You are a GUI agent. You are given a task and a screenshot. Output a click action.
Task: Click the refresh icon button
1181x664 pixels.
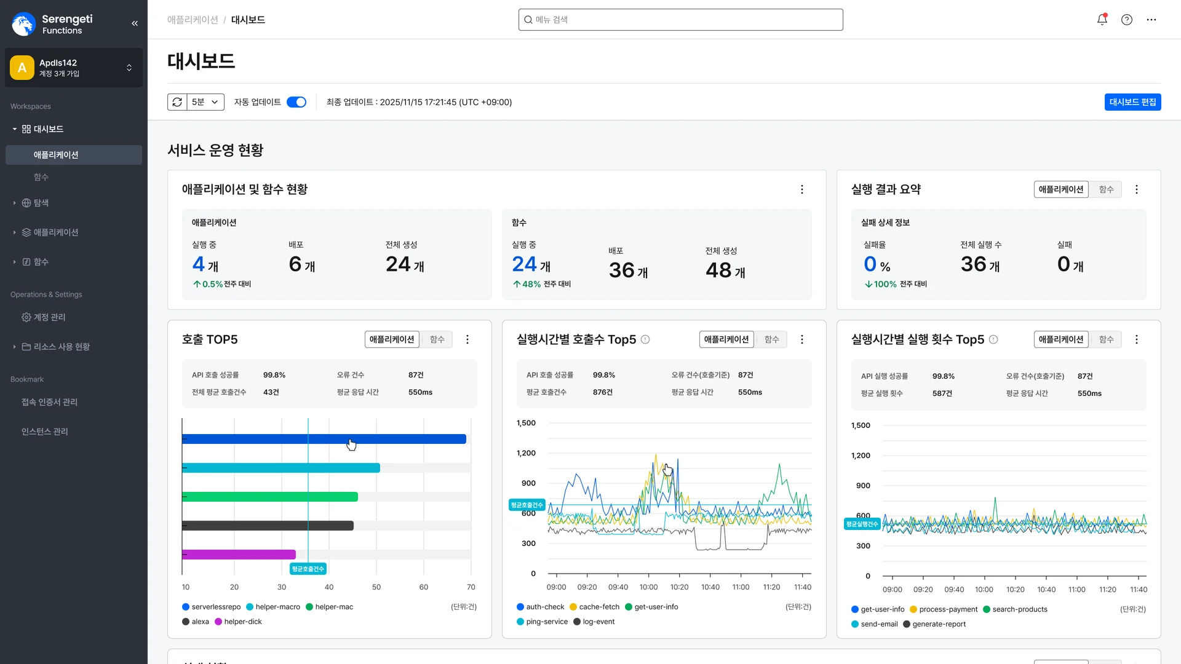click(177, 102)
